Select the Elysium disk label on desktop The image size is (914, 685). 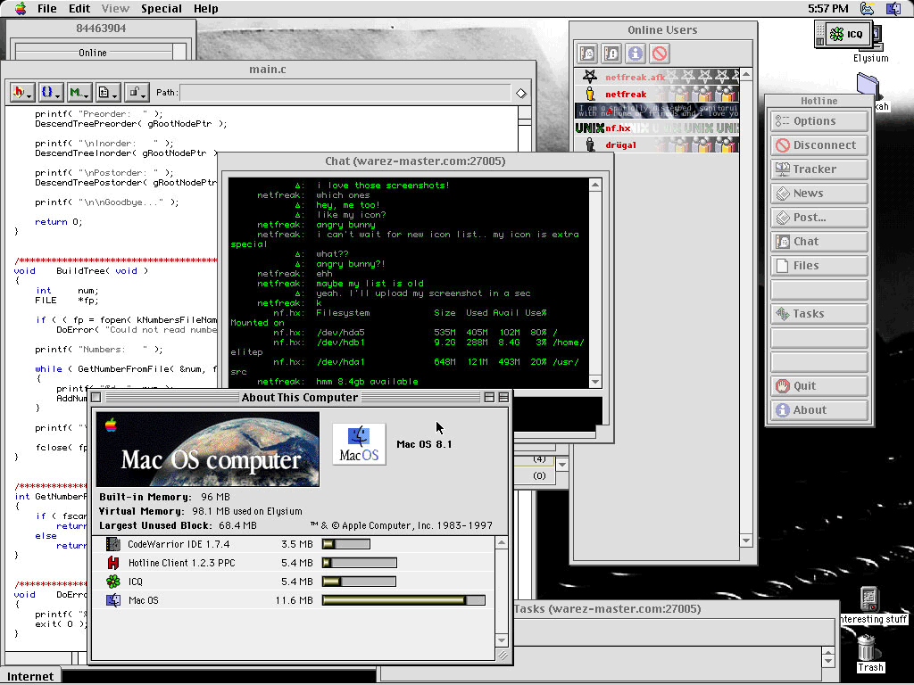[x=871, y=58]
